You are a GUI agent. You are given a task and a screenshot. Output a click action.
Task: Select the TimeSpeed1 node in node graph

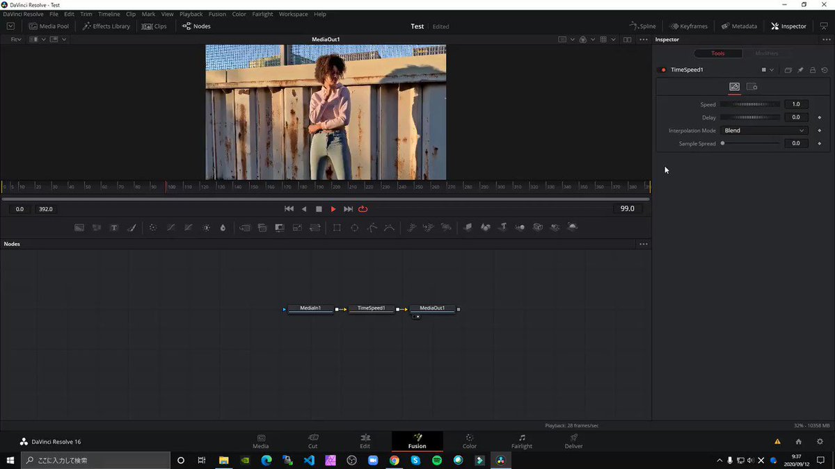click(x=371, y=308)
